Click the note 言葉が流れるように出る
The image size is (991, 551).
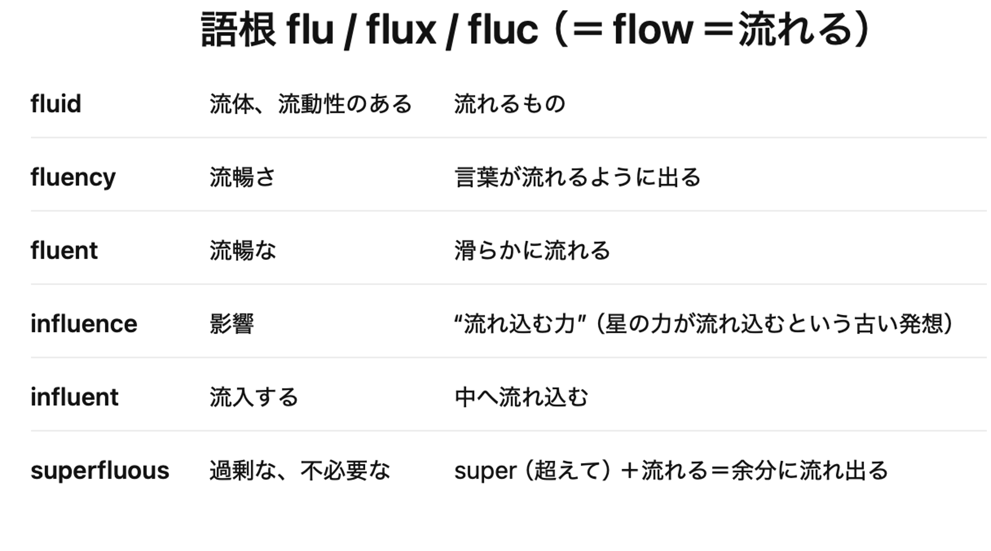(577, 177)
